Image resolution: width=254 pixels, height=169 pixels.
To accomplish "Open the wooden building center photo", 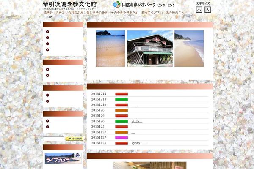I will [x=150, y=49].
